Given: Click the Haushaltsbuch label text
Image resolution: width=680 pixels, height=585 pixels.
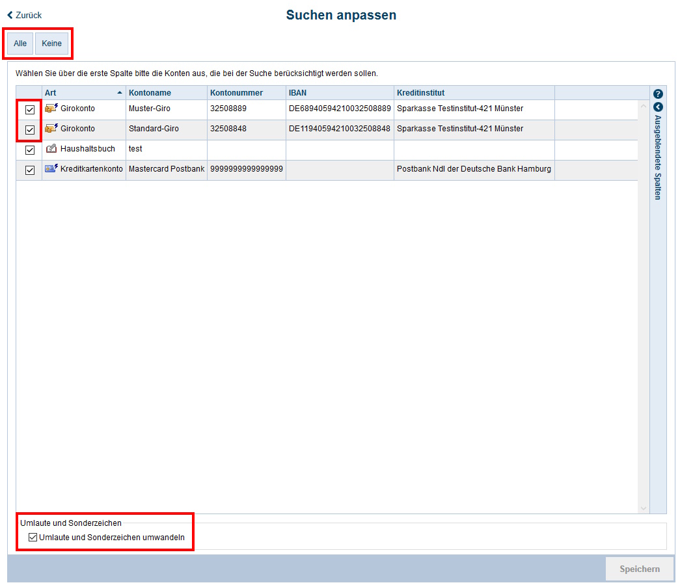Looking at the screenshot, I should [88, 149].
